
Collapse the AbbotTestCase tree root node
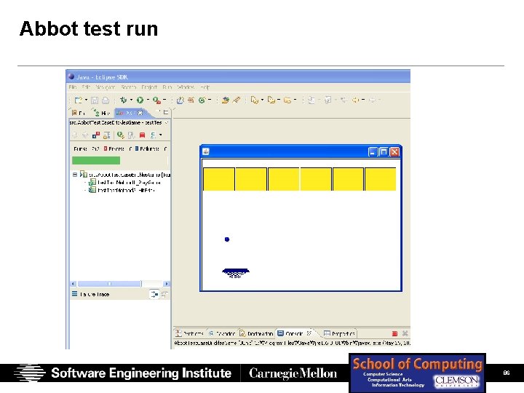tap(75, 175)
